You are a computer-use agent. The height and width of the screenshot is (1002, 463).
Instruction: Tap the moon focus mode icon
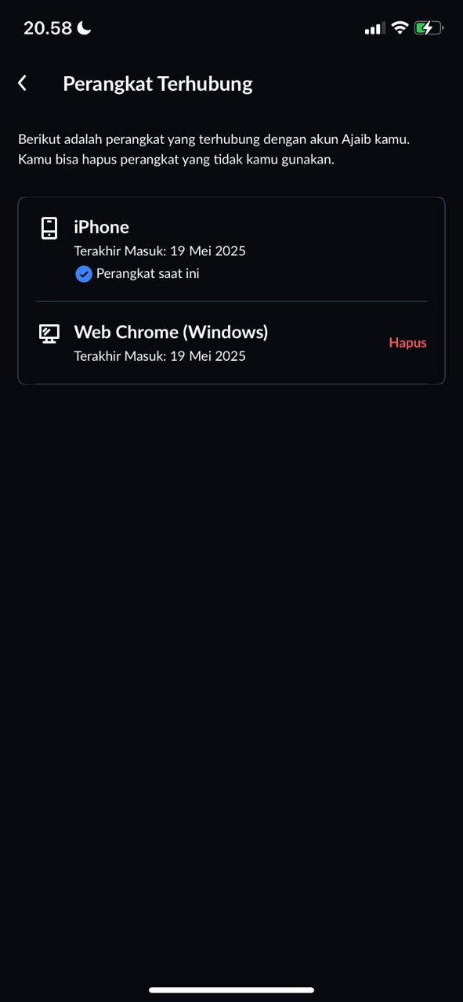[85, 28]
